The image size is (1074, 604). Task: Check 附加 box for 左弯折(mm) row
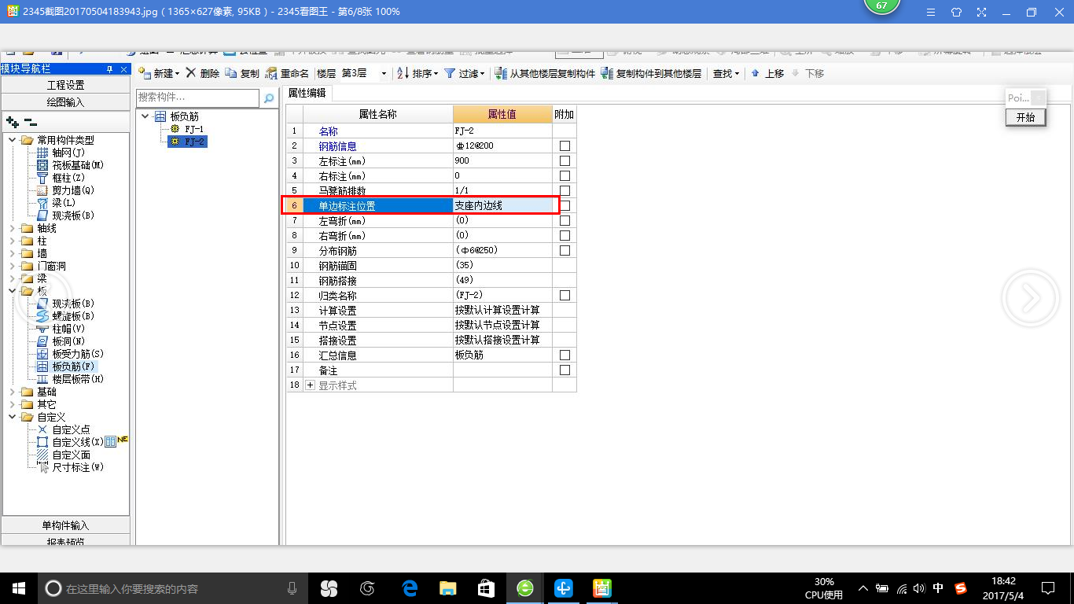pyautogui.click(x=565, y=221)
